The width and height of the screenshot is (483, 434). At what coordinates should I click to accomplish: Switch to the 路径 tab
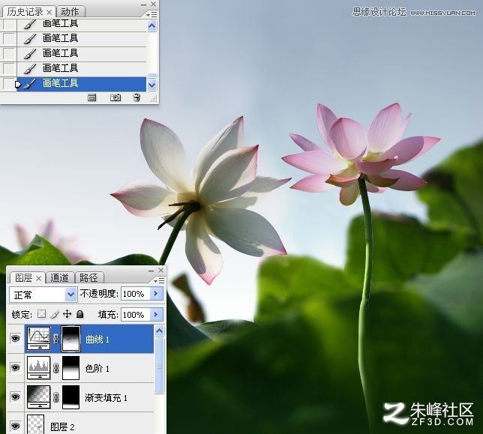[x=88, y=278]
